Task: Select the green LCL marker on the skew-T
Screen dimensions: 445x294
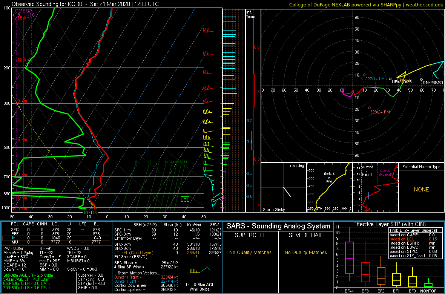Action: click(x=185, y=199)
